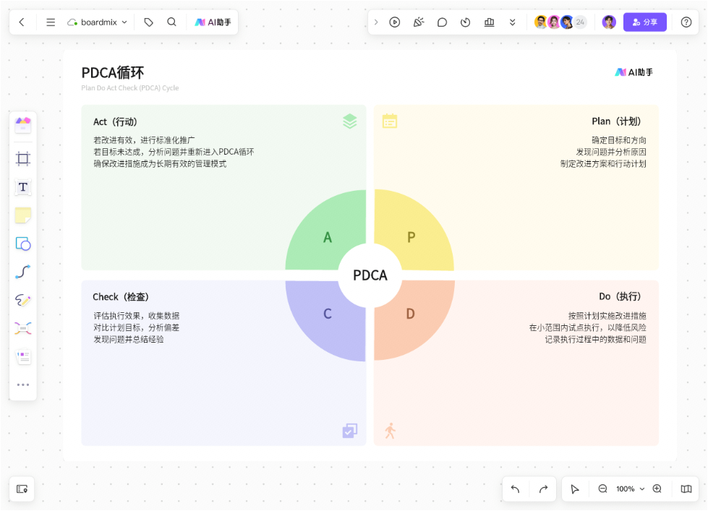The image size is (708, 511).
Task: Select the Sticky note tool
Action: click(23, 215)
